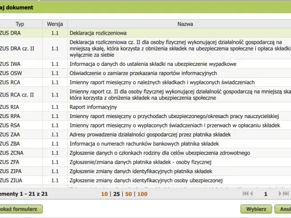Select the ZUS RPA document type
Image resolution: width=291 pixels, height=218 pixels.
[10, 116]
